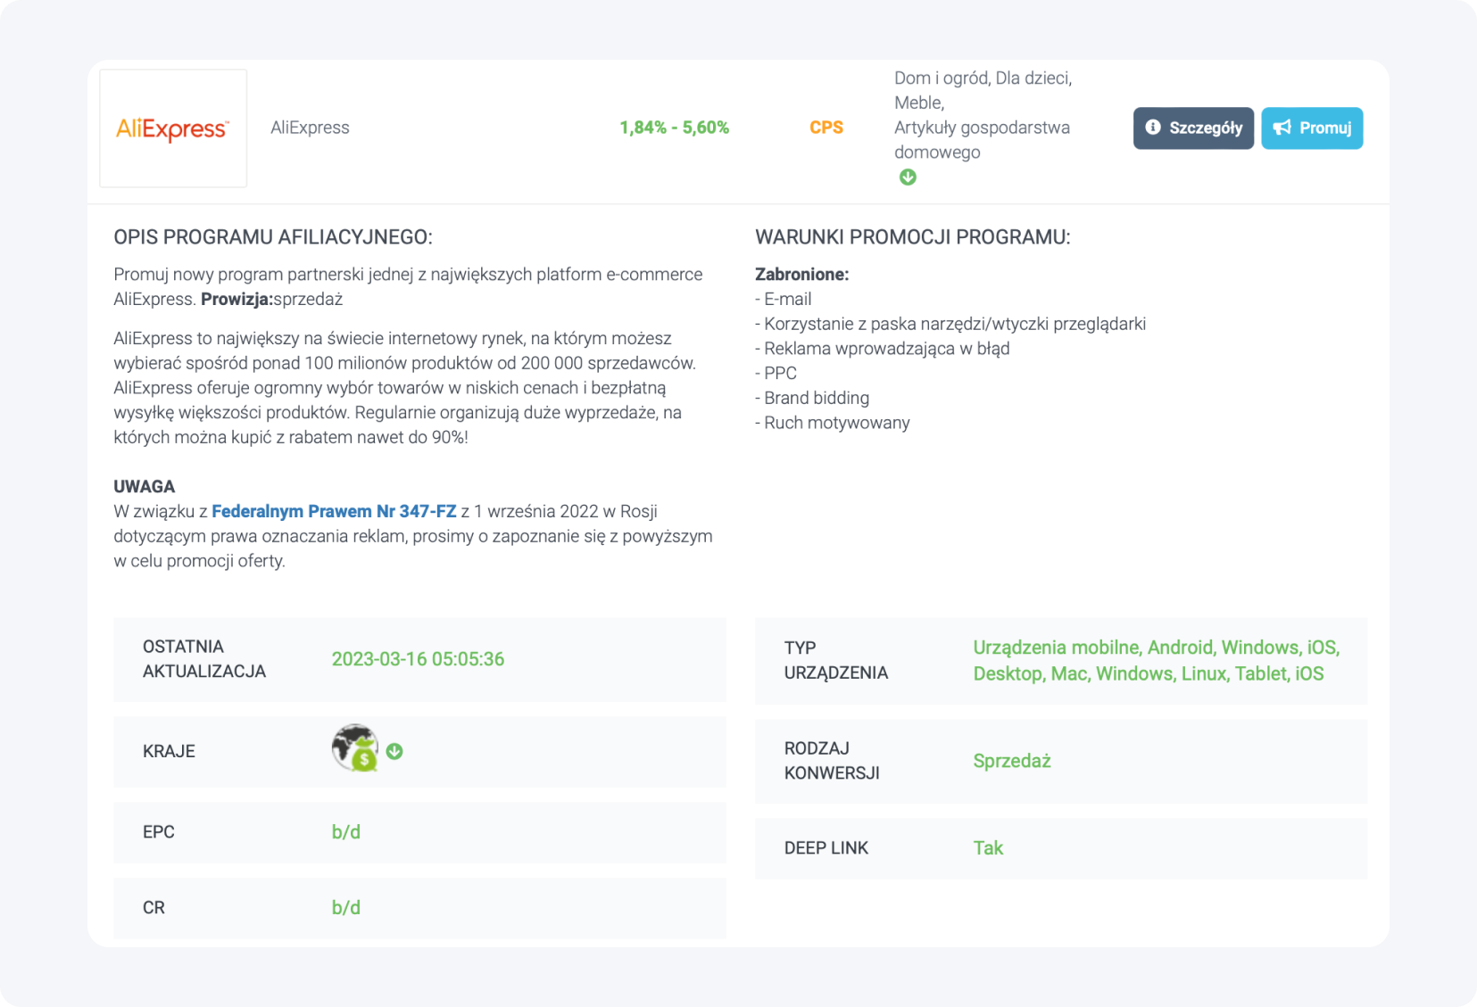Click the Deep Link value Tak
This screenshot has height=1007, width=1477.
(988, 848)
